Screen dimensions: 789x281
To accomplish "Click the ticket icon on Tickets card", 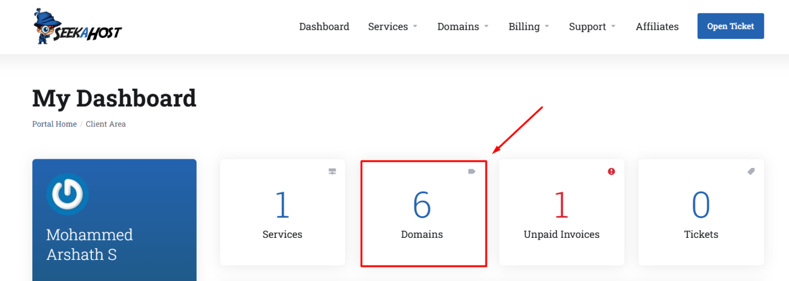I will click(751, 172).
